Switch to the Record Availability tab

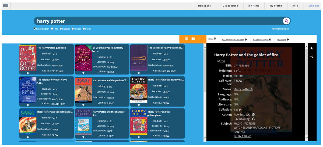[234, 40]
